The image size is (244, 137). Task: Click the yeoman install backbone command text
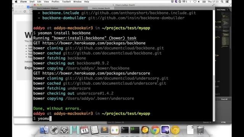pyautogui.click(x=64, y=33)
